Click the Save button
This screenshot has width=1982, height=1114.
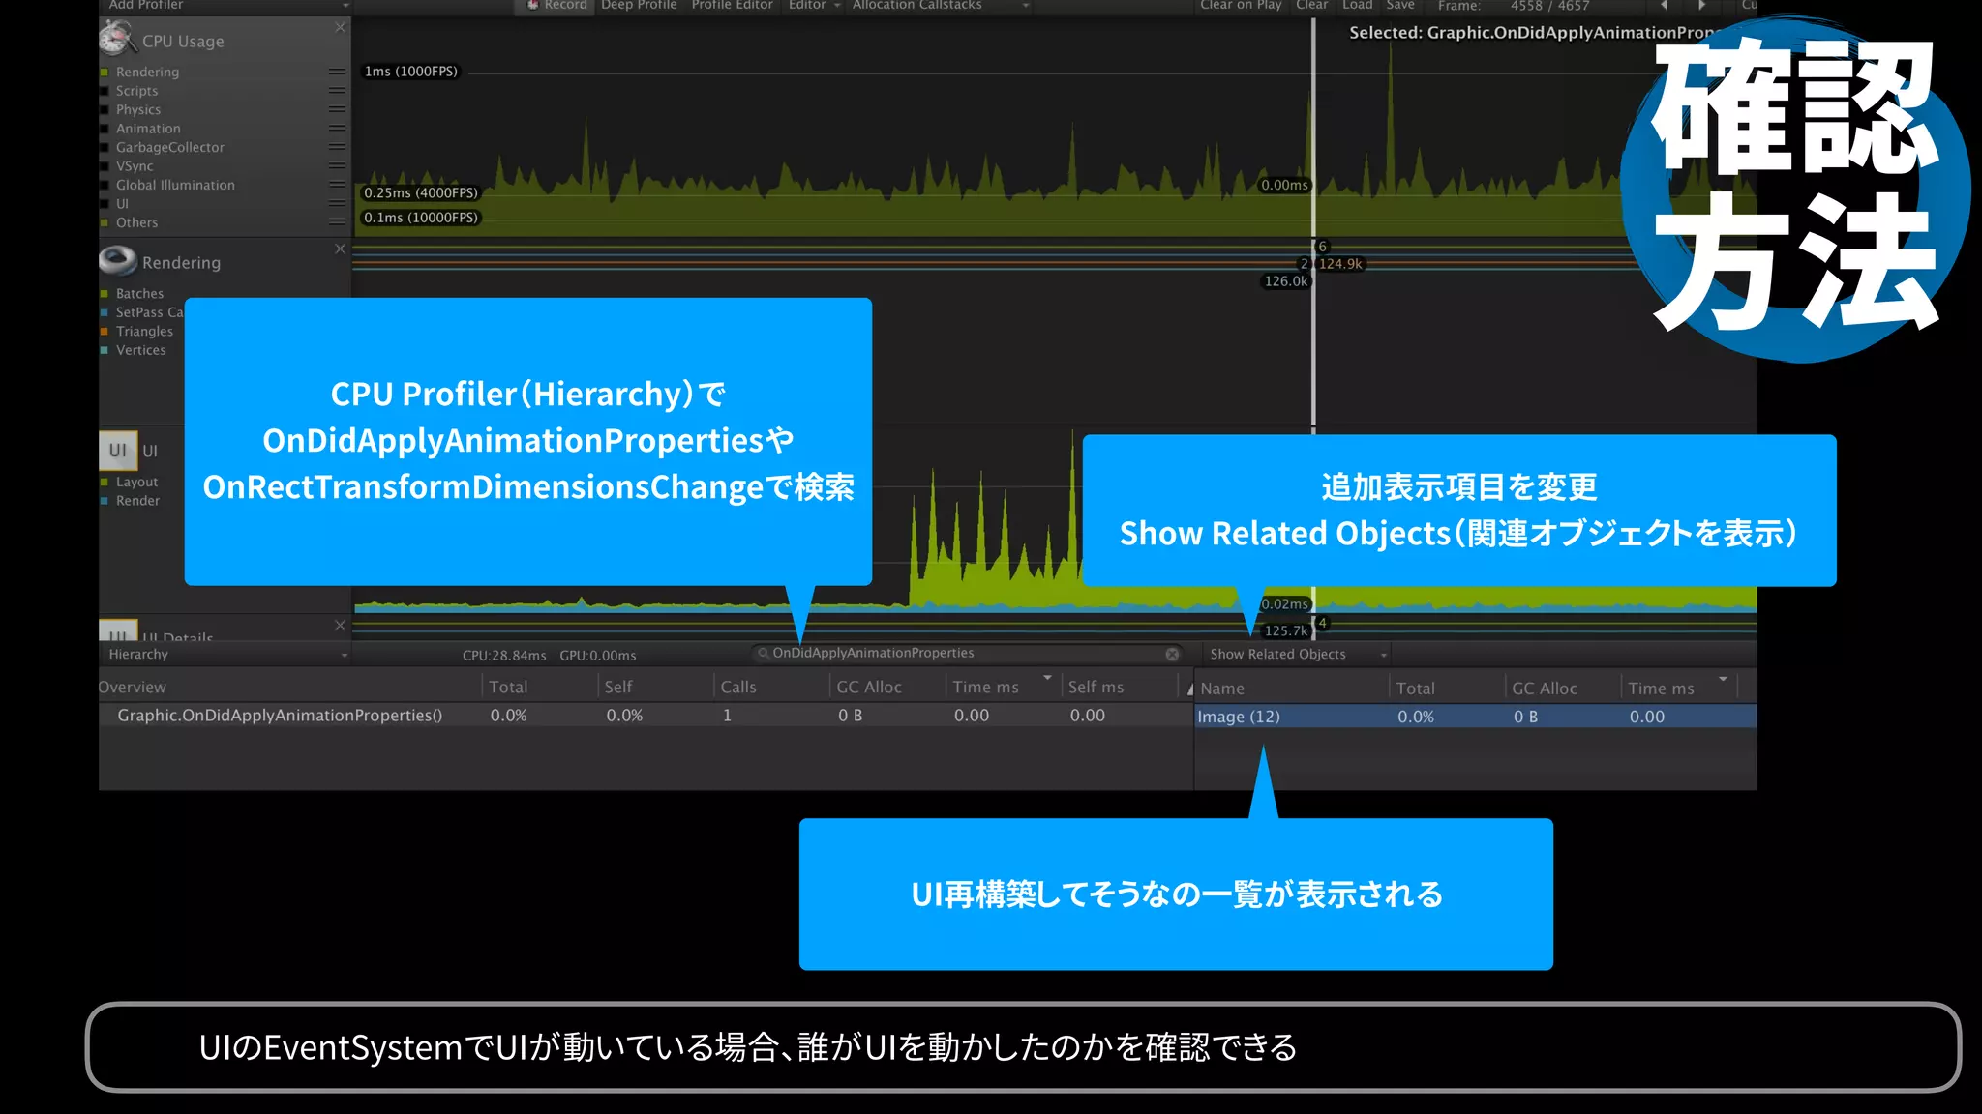coord(1399,6)
